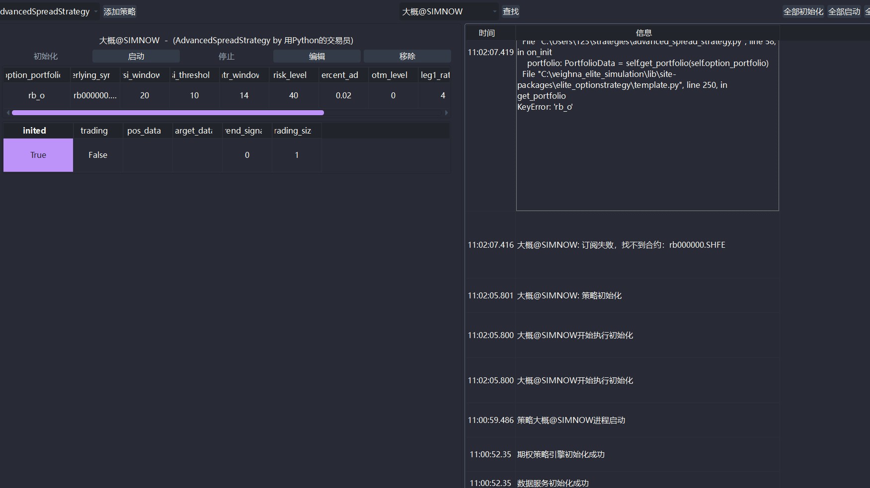Click the 信息 log column header
Screen dimensions: 870x488
click(647, 33)
